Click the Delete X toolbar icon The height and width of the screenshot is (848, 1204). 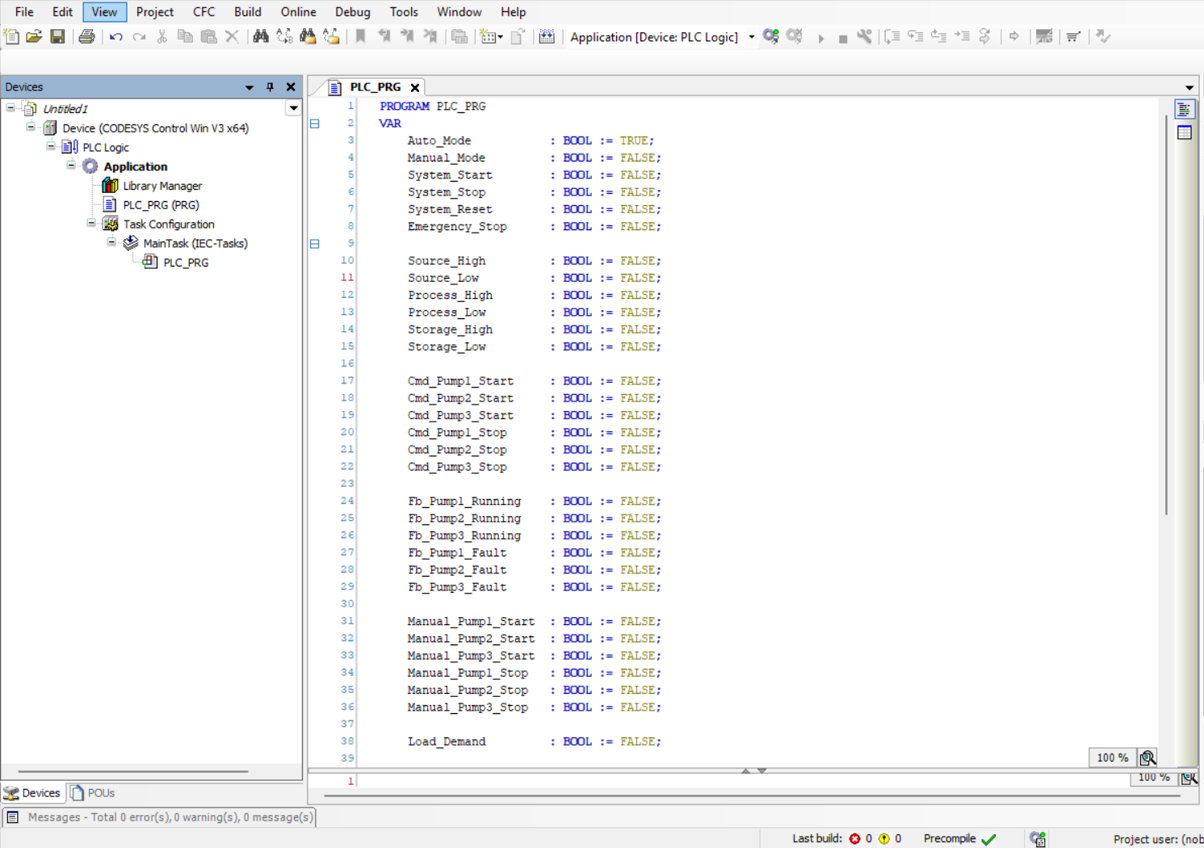point(232,36)
